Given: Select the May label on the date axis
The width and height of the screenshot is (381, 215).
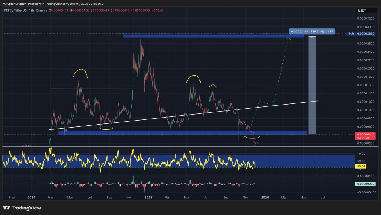Looking at the screenshot, I should [x=303, y=198].
